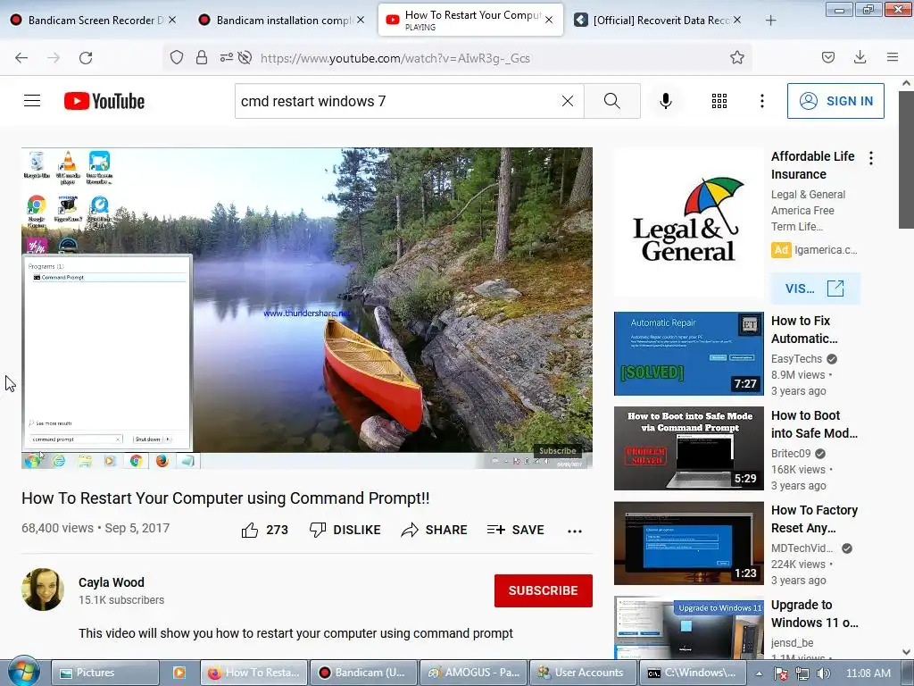Search with voice microphone

(x=666, y=101)
